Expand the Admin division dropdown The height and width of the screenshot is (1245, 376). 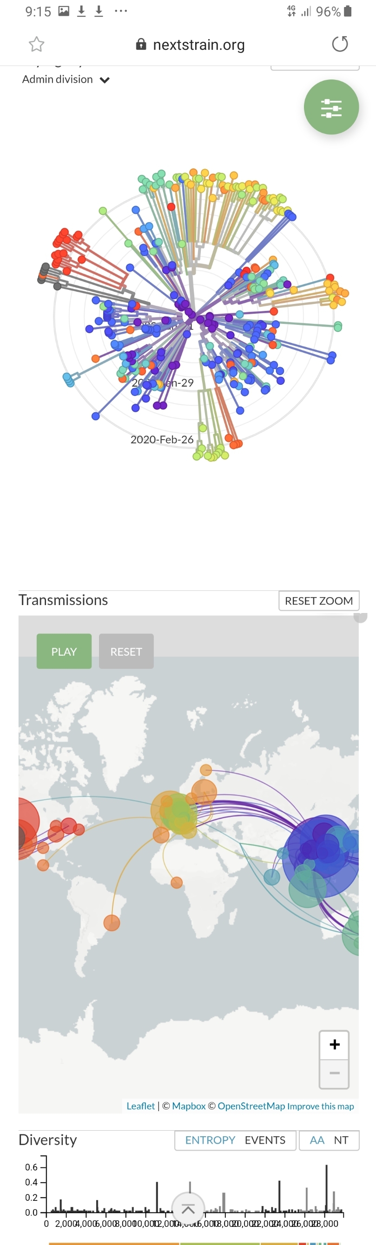pos(66,79)
